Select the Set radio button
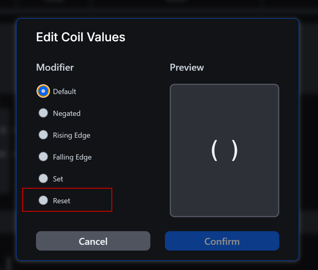 [43, 178]
